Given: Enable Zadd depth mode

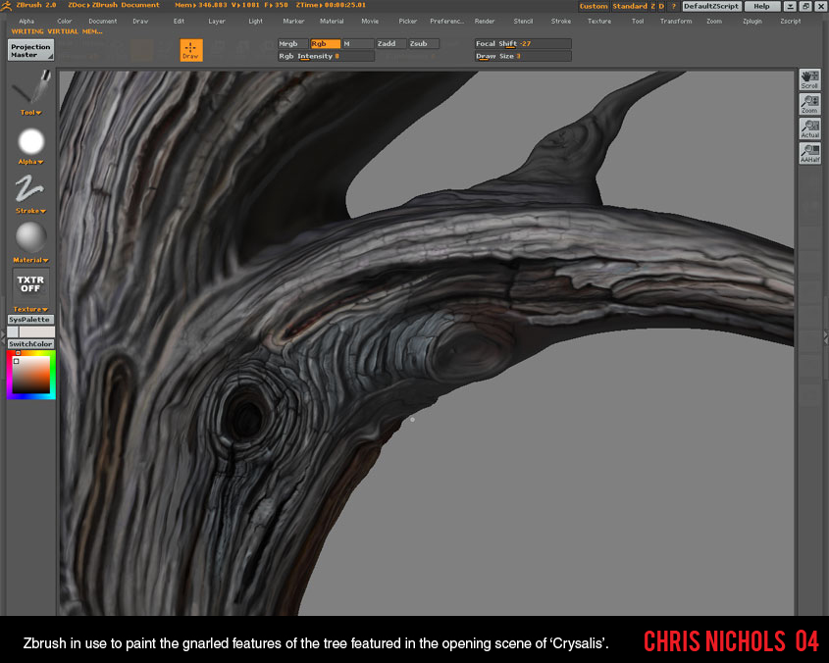Looking at the screenshot, I should coord(390,44).
